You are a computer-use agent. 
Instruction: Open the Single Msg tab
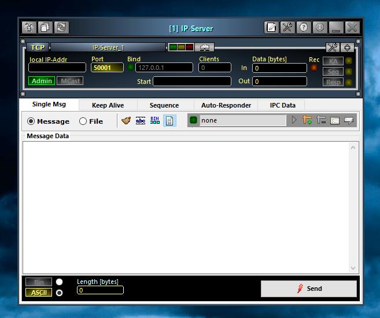[49, 105]
